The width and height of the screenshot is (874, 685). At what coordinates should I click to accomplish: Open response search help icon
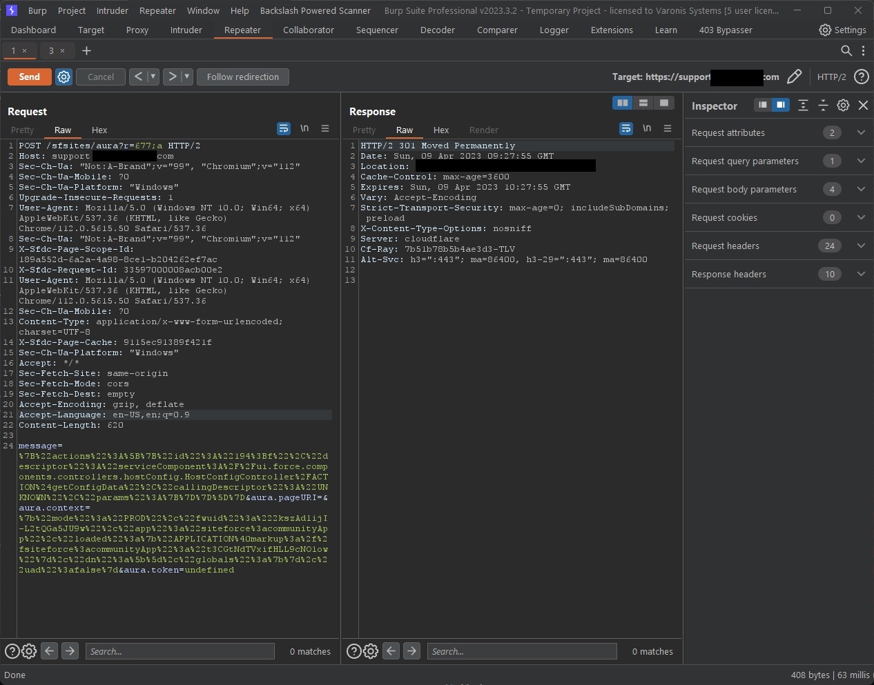click(x=353, y=651)
